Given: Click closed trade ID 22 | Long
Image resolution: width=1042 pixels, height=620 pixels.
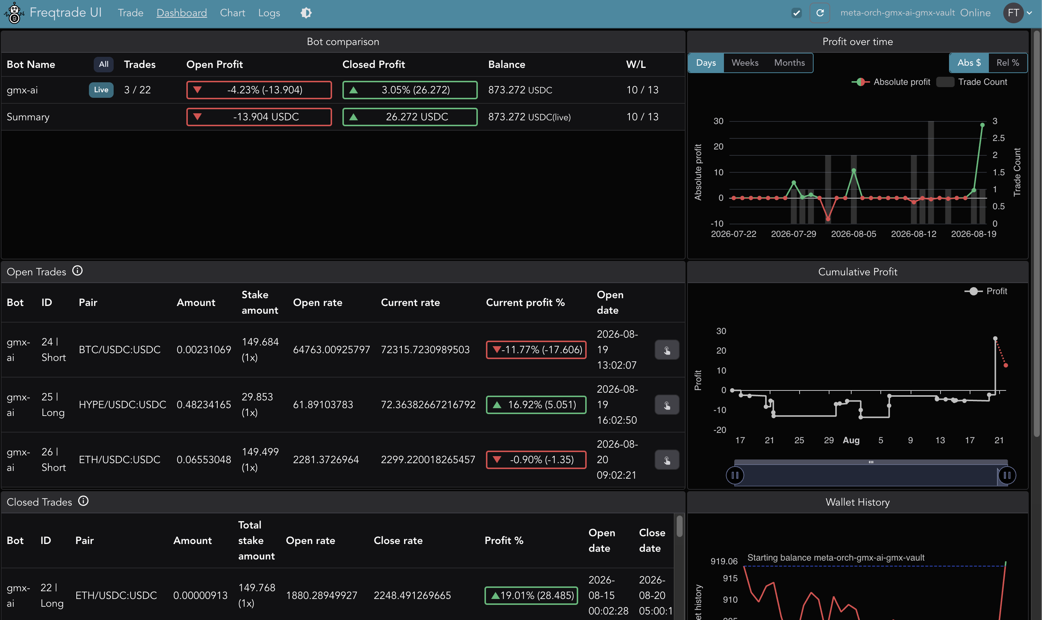Looking at the screenshot, I should coord(52,595).
